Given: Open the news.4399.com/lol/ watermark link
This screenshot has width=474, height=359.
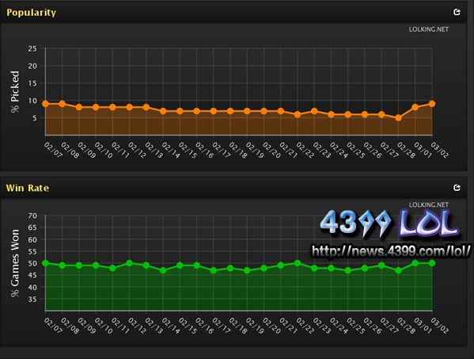Looking at the screenshot, I should [x=391, y=251].
